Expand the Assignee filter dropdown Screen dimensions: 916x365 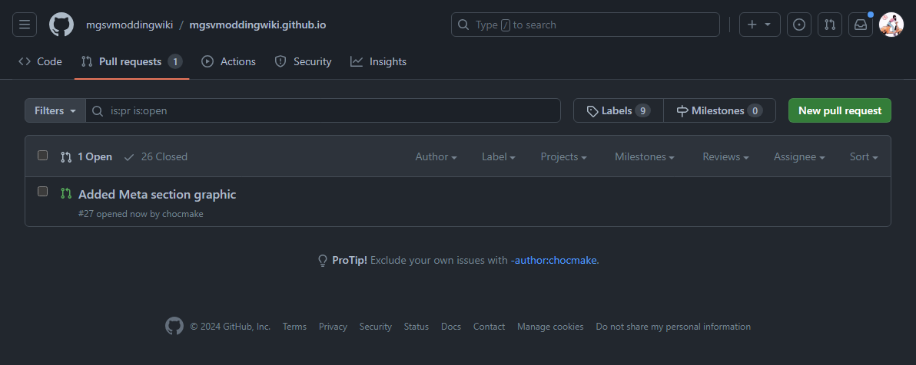coord(799,157)
